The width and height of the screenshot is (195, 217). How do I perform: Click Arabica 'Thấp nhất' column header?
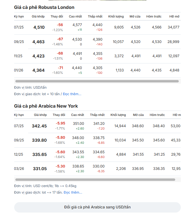click(97, 115)
